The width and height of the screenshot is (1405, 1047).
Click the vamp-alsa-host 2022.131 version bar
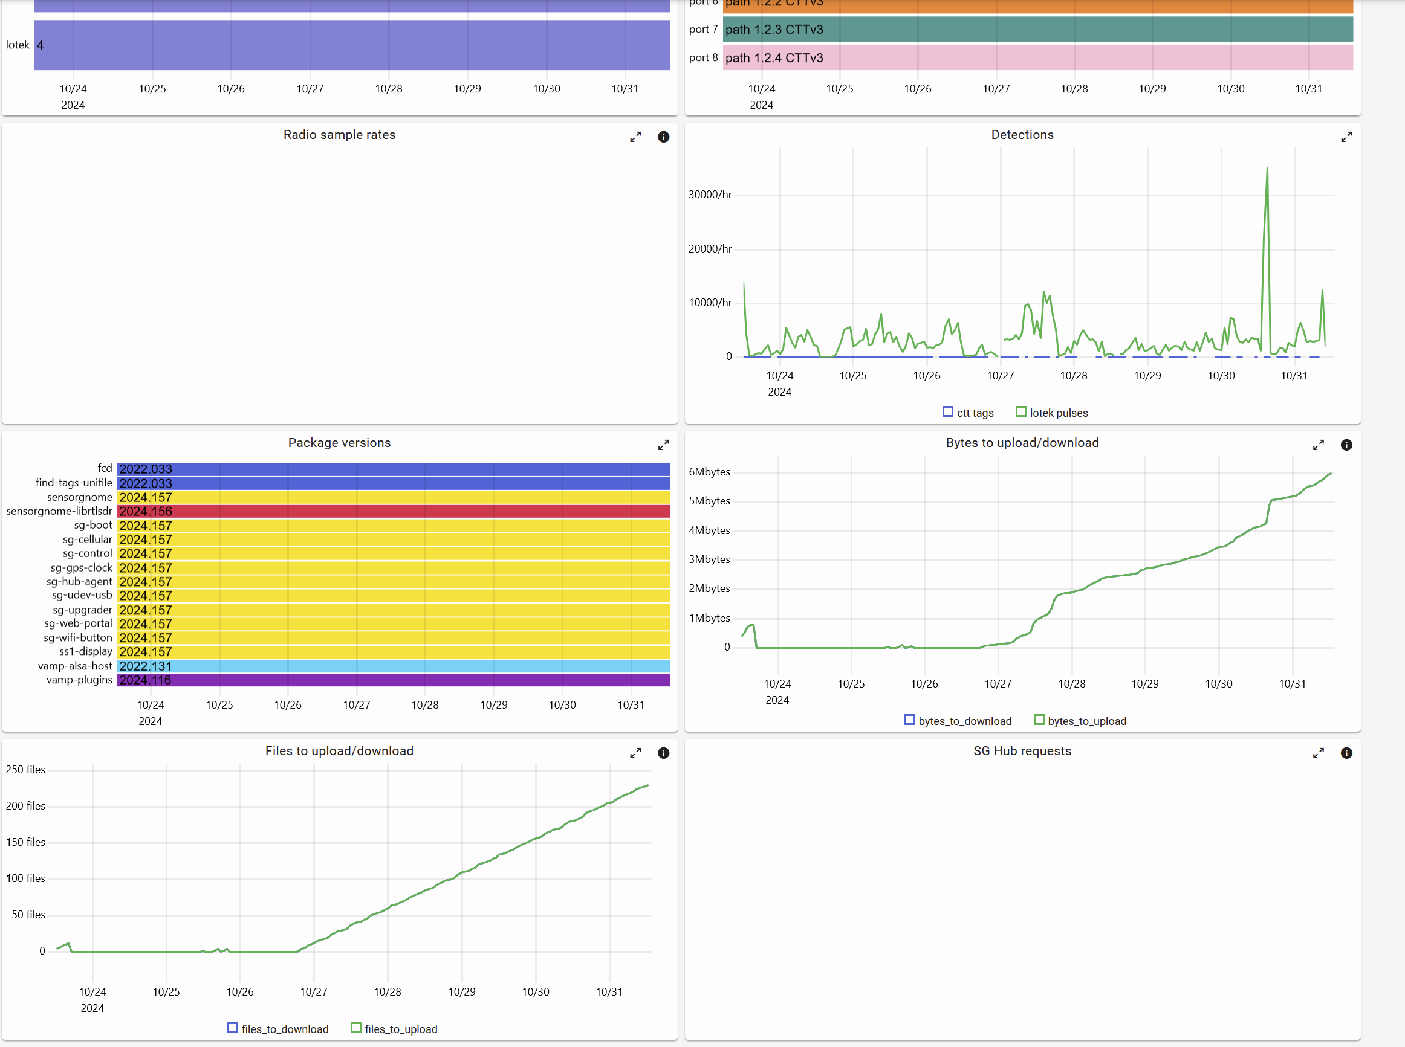393,666
